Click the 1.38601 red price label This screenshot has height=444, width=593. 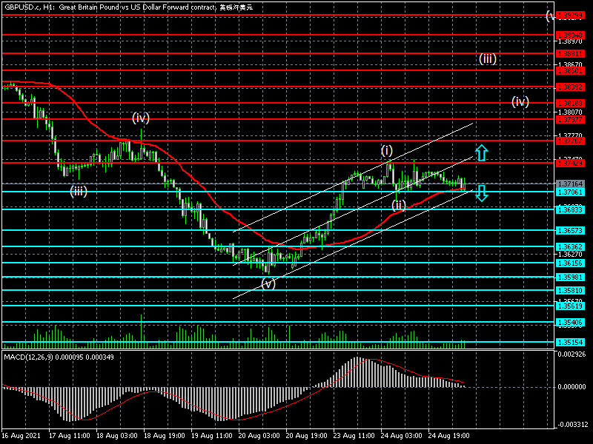coord(570,70)
